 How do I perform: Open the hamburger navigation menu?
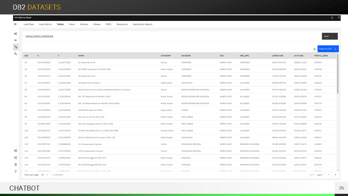tap(15, 24)
